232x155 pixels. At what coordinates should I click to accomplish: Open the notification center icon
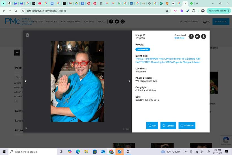pos(226,151)
